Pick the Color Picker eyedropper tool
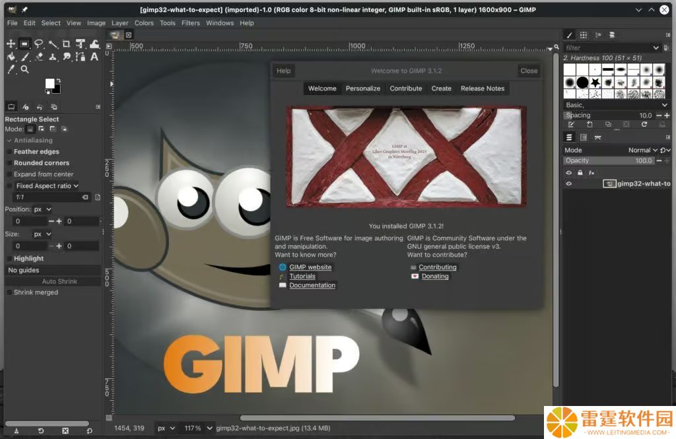The width and height of the screenshot is (676, 439). tap(11, 69)
